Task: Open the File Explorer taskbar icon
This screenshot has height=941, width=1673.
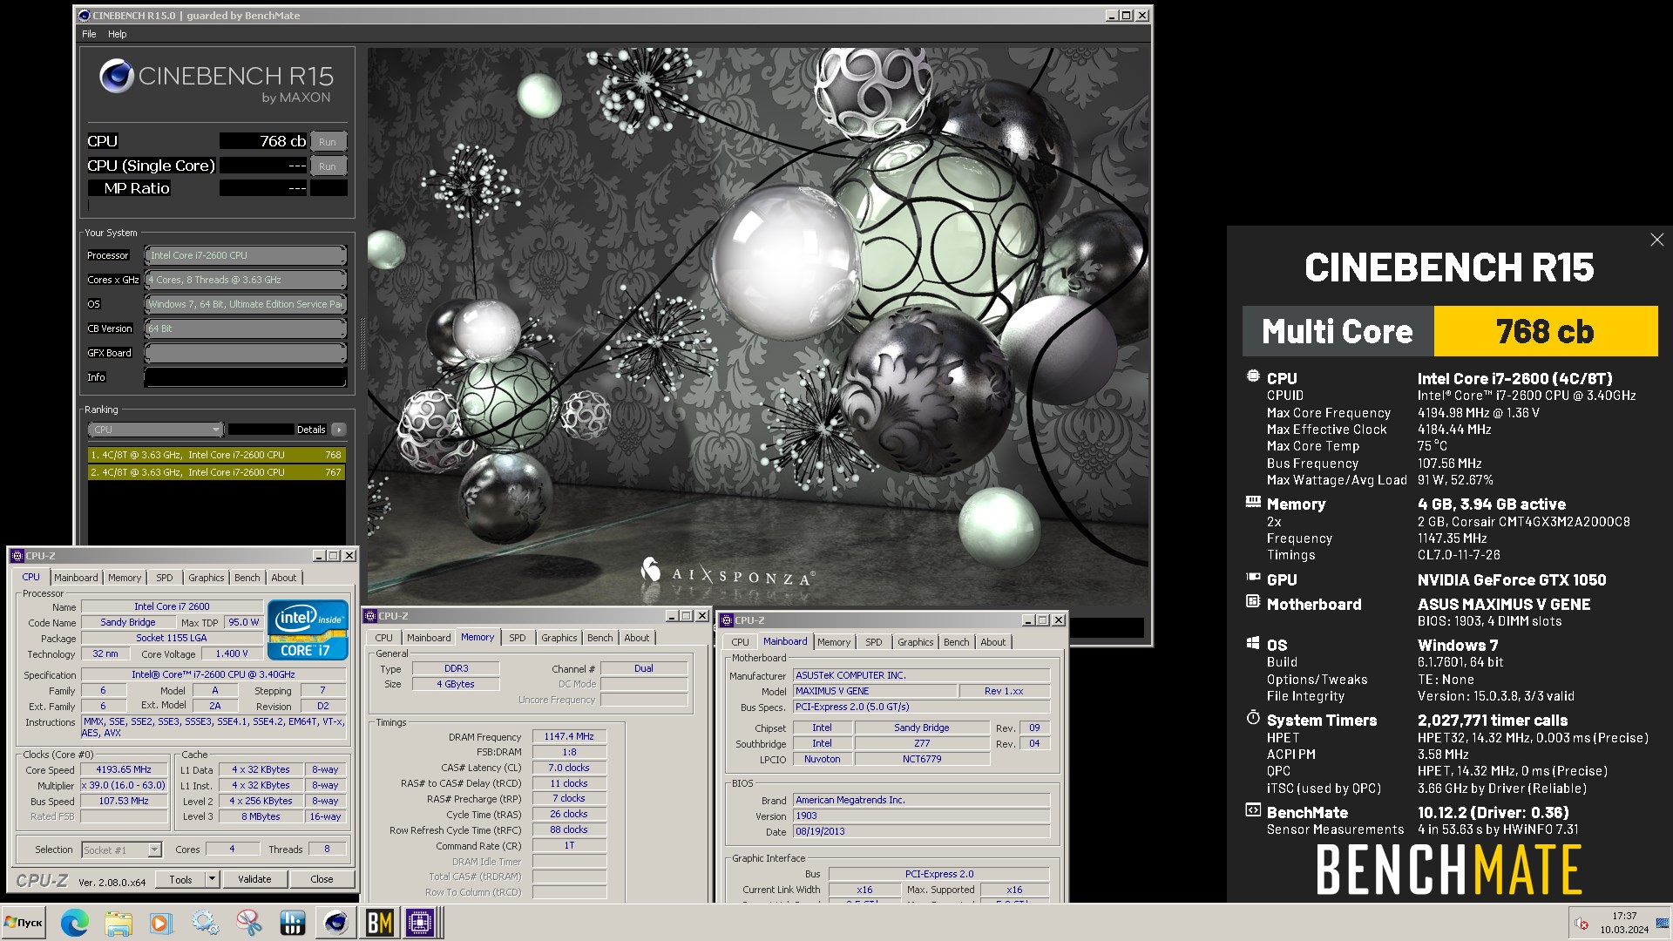Action: (118, 923)
